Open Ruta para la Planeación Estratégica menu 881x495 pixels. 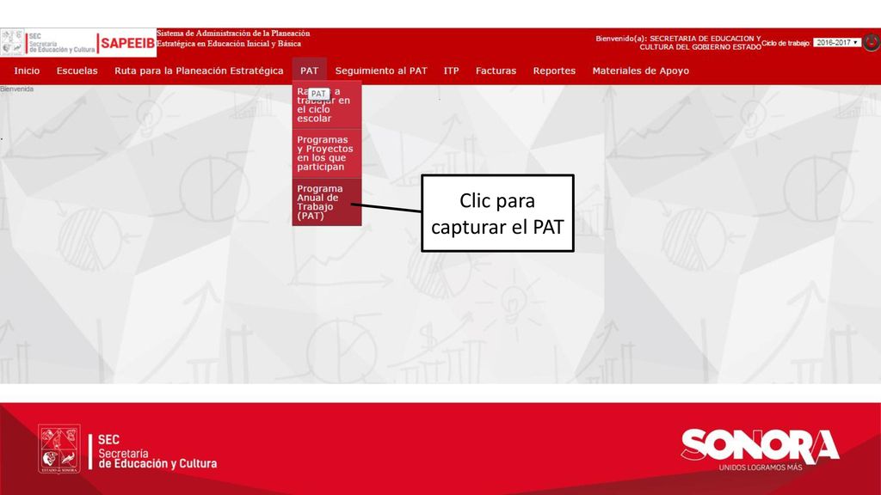click(x=199, y=70)
